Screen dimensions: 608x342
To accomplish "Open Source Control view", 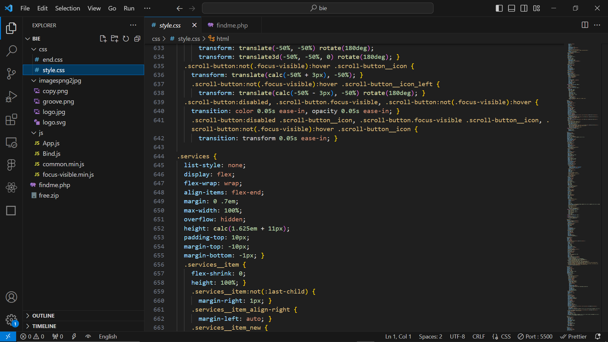I will (11, 74).
